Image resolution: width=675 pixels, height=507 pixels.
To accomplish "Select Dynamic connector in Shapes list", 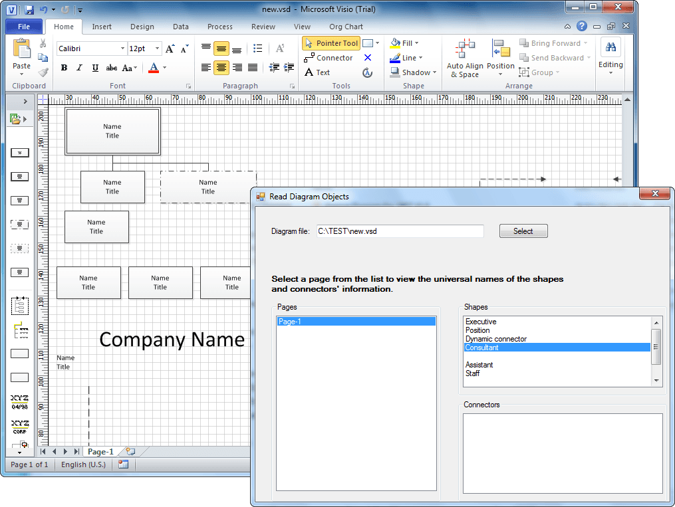I will [557, 339].
